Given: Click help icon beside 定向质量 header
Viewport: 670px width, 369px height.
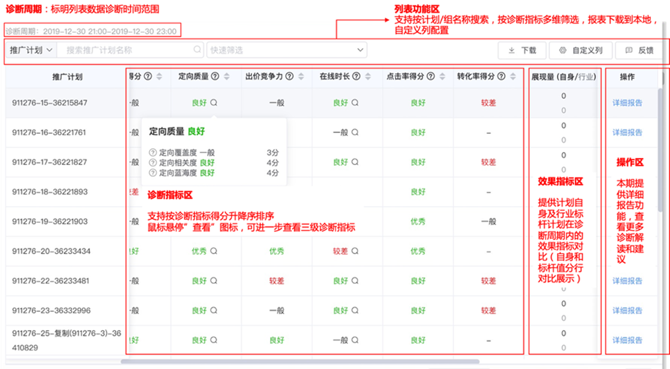Looking at the screenshot, I should (215, 76).
